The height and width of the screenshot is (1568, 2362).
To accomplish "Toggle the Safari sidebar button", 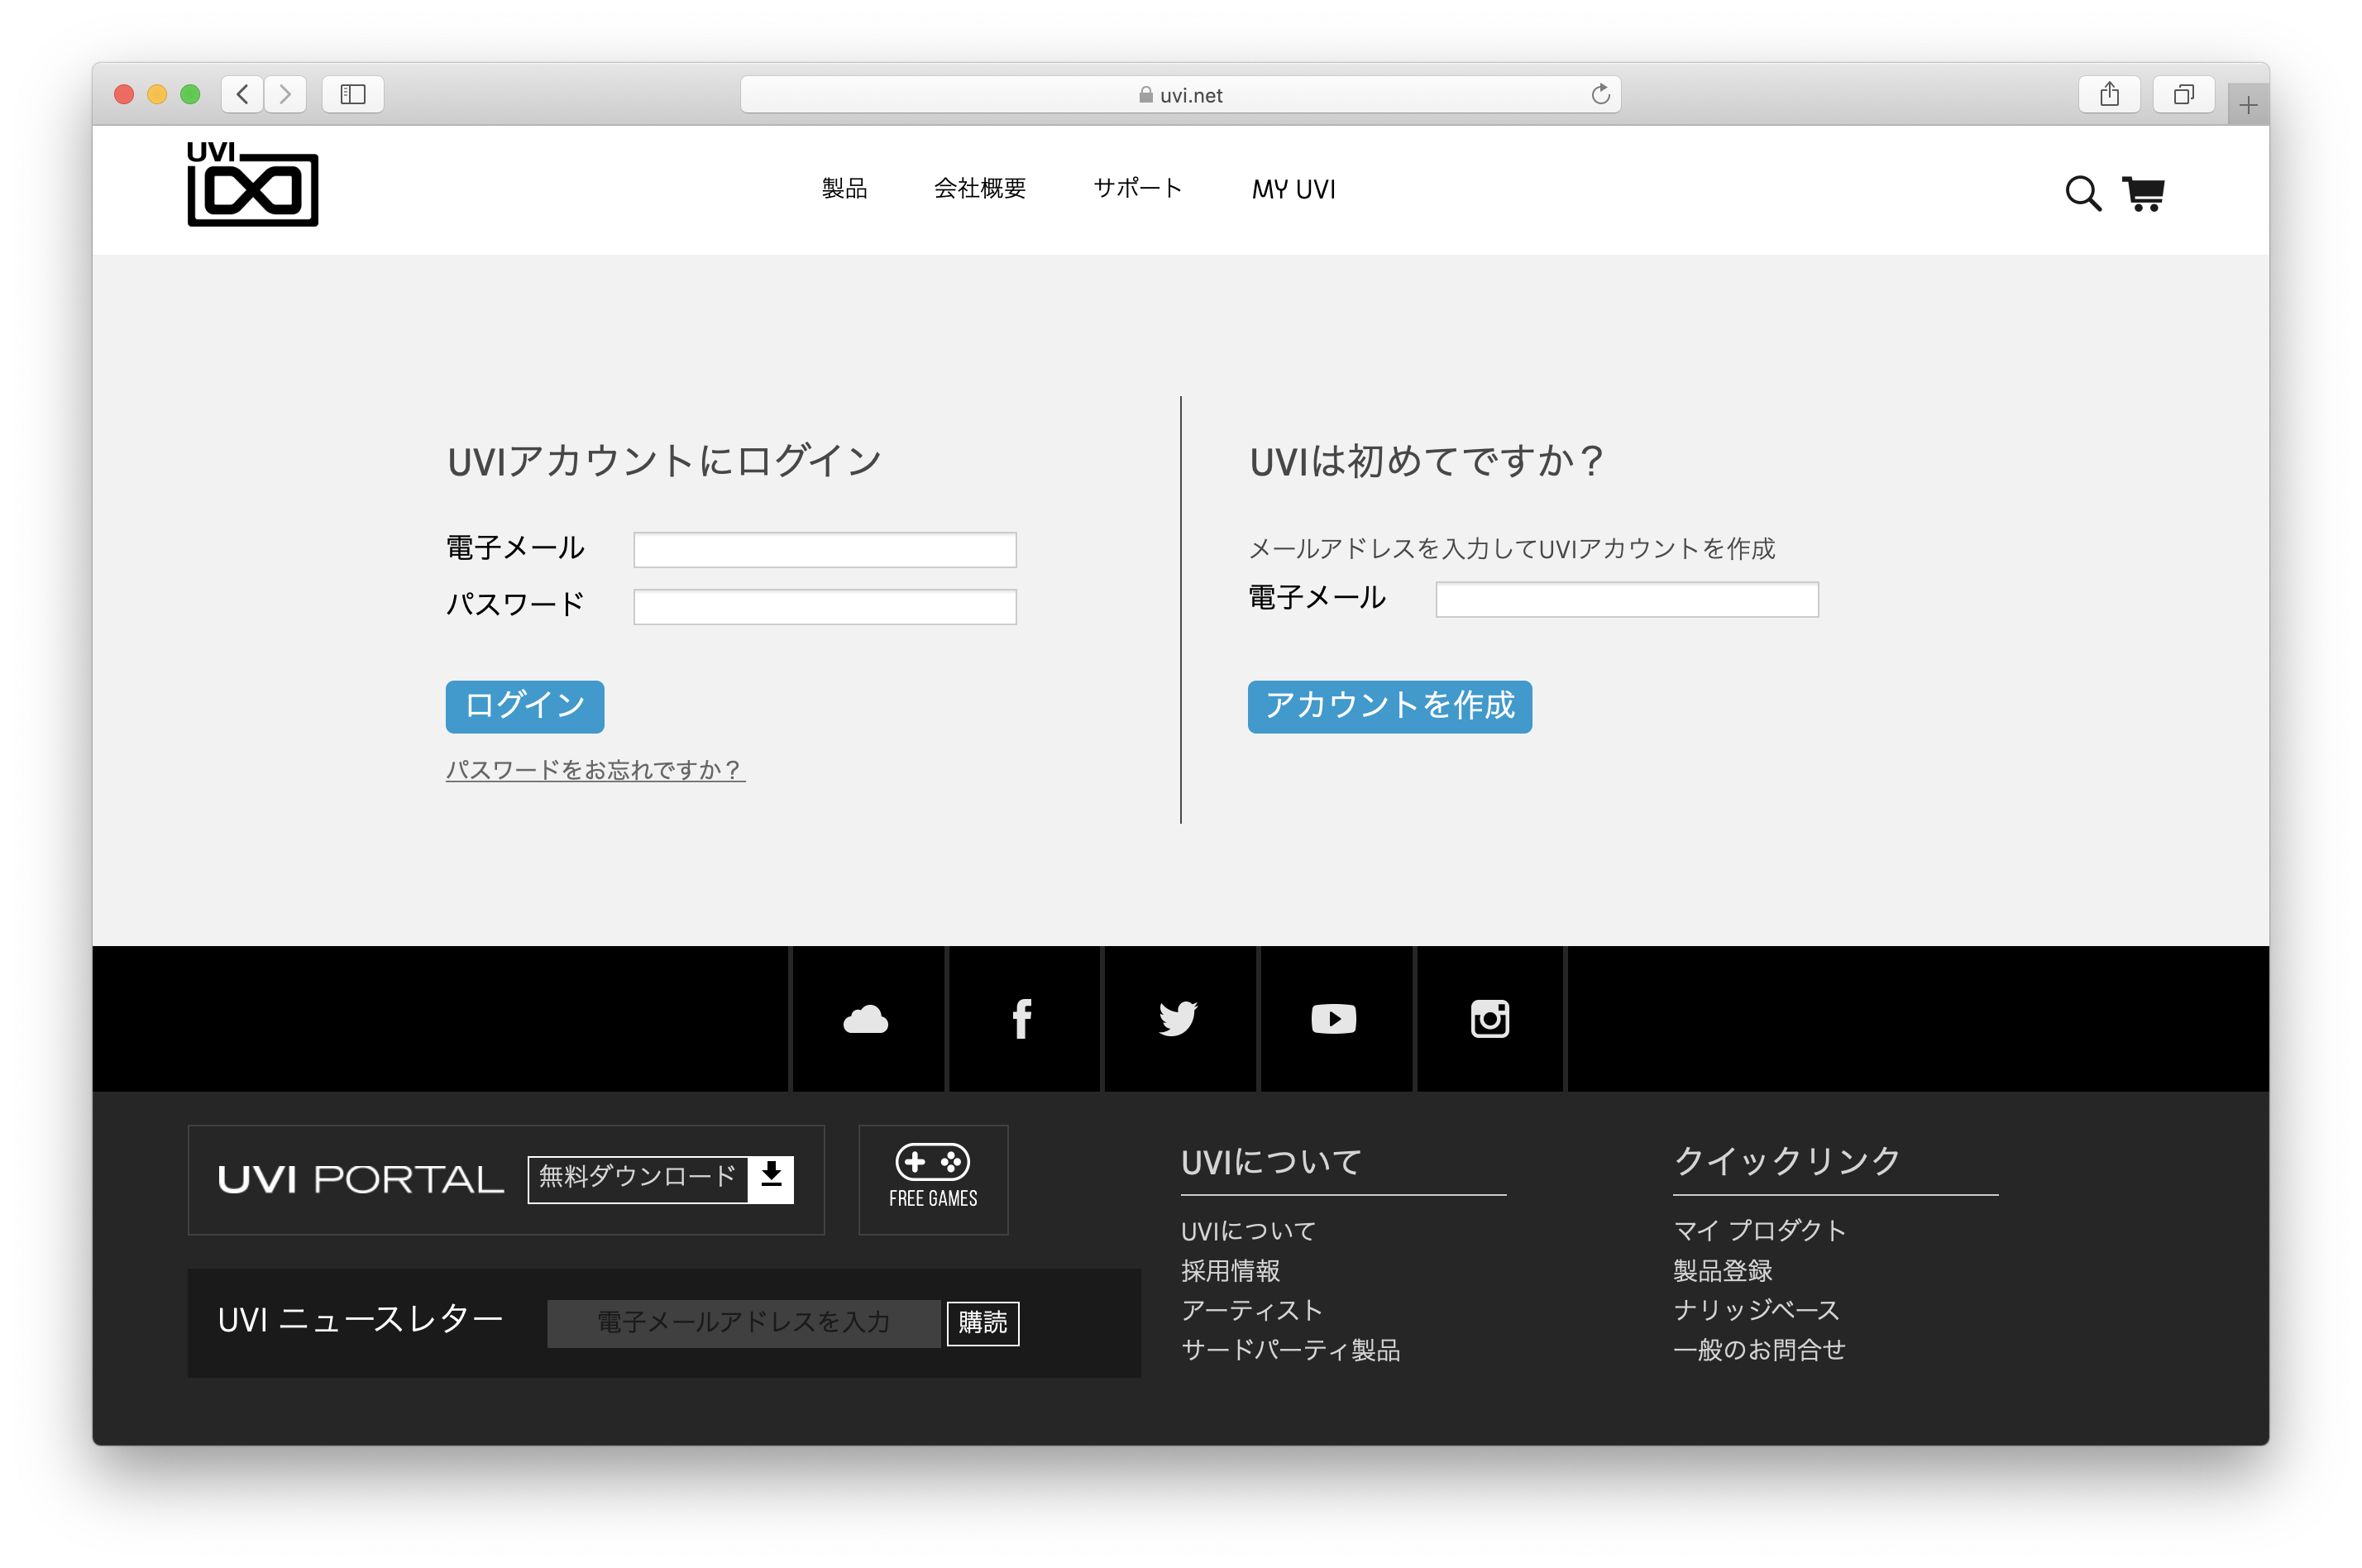I will [x=353, y=95].
